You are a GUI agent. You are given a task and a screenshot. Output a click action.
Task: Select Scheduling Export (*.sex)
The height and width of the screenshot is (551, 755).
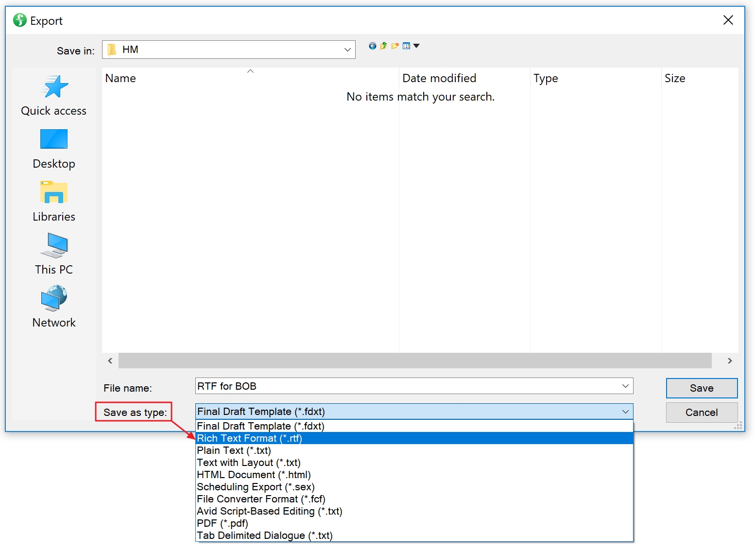(x=414, y=487)
